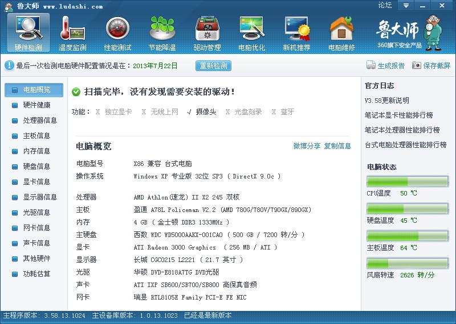Click the 主板温度 progress bar

point(408,236)
